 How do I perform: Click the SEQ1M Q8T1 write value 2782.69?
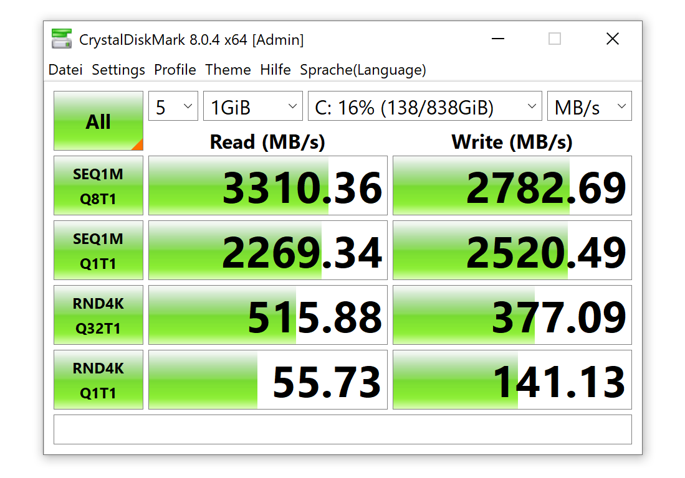[512, 185]
